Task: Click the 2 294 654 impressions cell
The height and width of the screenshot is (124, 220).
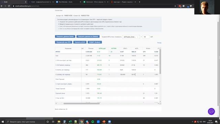Action: [89, 52]
